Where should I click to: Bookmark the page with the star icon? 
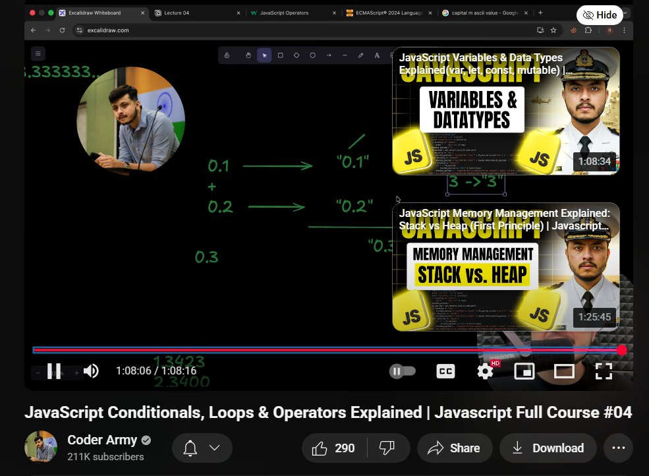pyautogui.click(x=553, y=30)
